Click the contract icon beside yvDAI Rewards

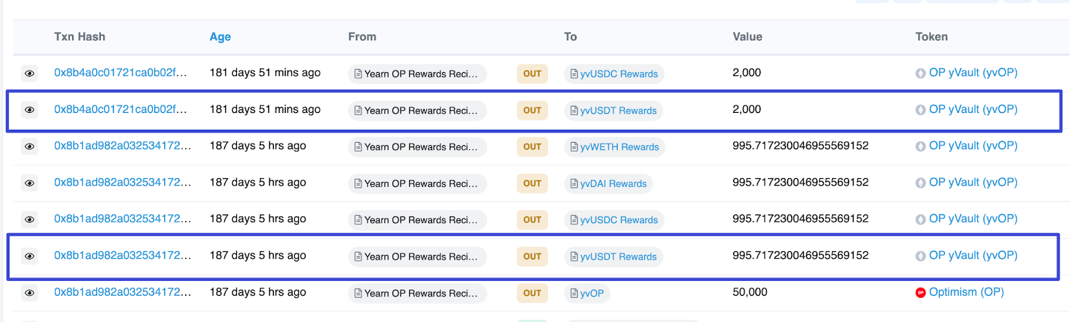(574, 184)
